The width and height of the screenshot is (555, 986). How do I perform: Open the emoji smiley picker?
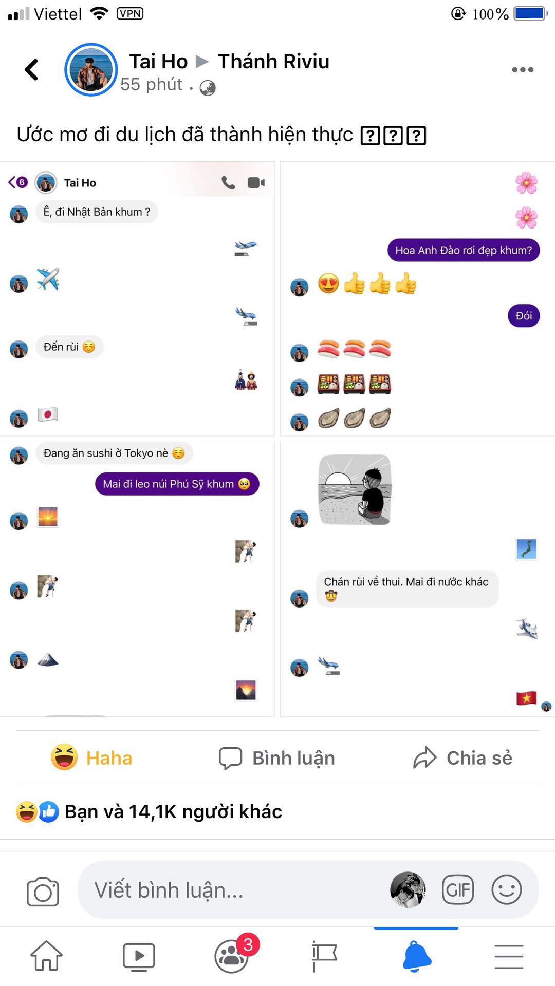tap(507, 889)
